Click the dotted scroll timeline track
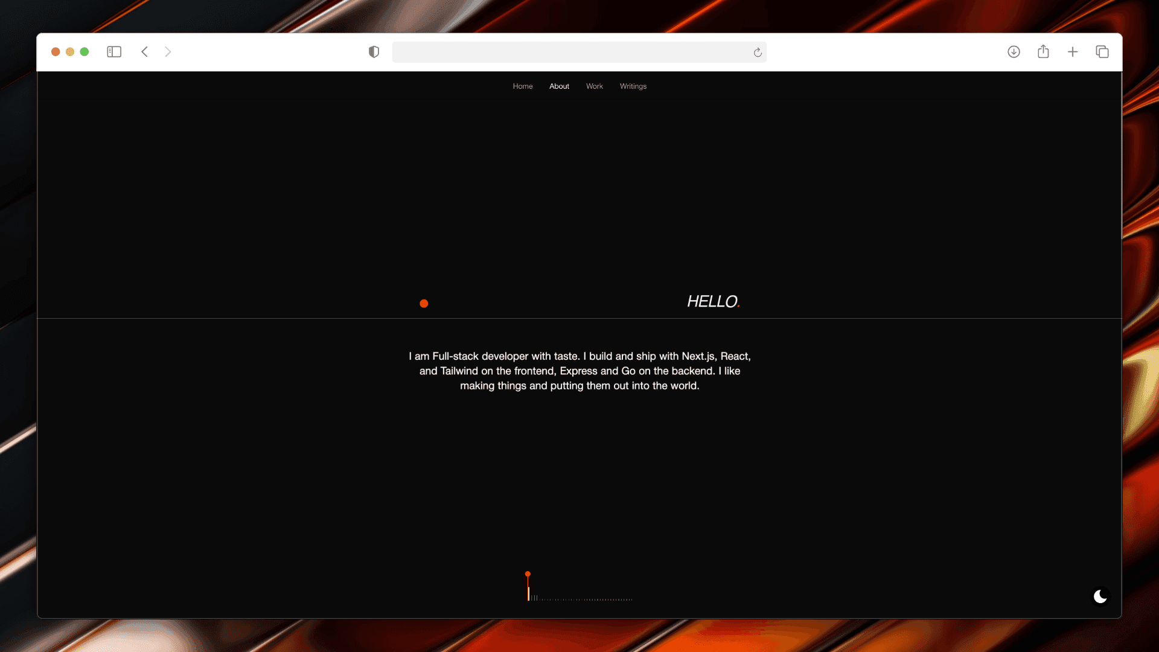The image size is (1159, 652). [x=581, y=599]
